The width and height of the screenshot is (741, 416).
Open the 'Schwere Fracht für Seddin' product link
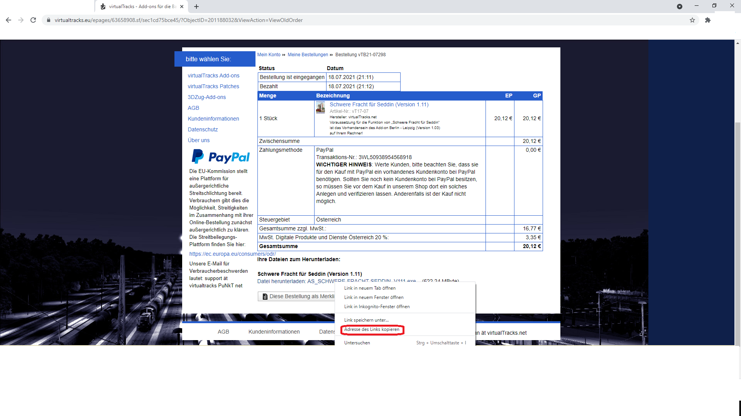(379, 104)
